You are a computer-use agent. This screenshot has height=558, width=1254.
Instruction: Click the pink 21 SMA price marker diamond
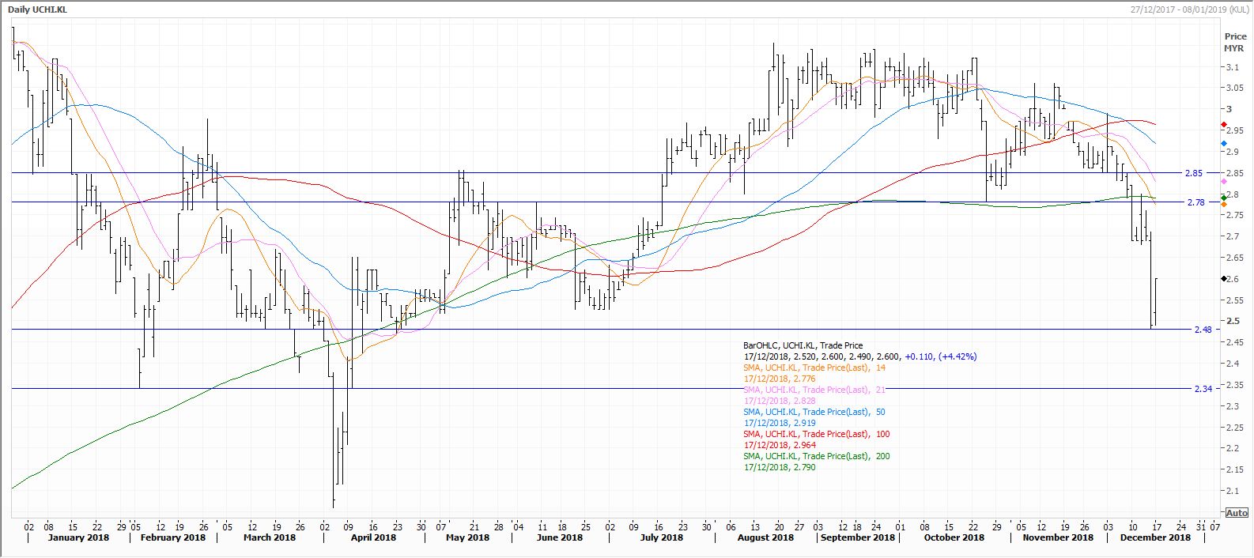pos(1224,183)
